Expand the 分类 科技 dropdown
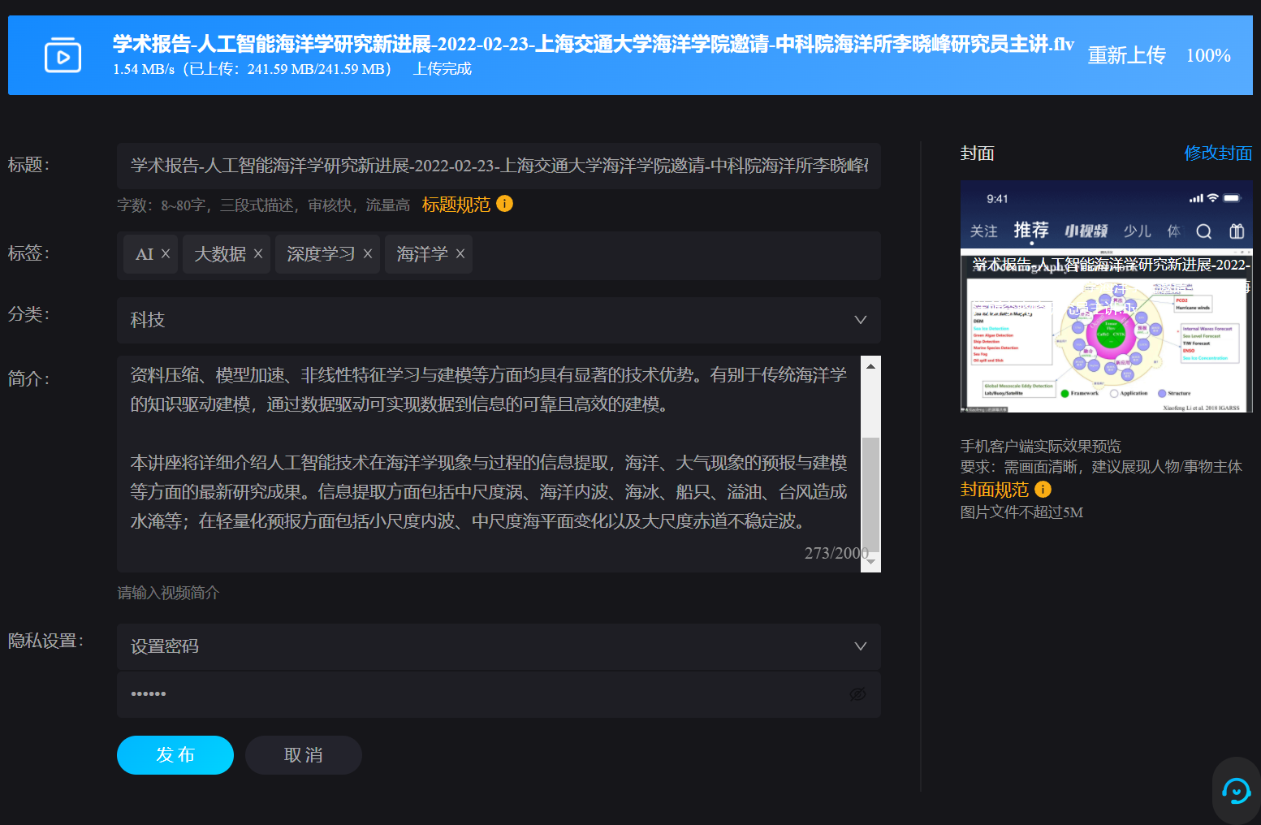The width and height of the screenshot is (1261, 825). [x=499, y=320]
